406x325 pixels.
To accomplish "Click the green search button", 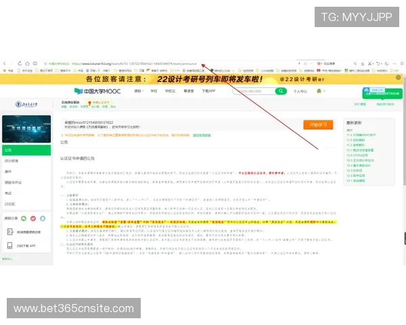I will (281, 91).
